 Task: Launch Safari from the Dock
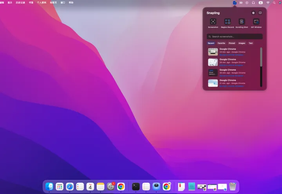click(x=70, y=187)
